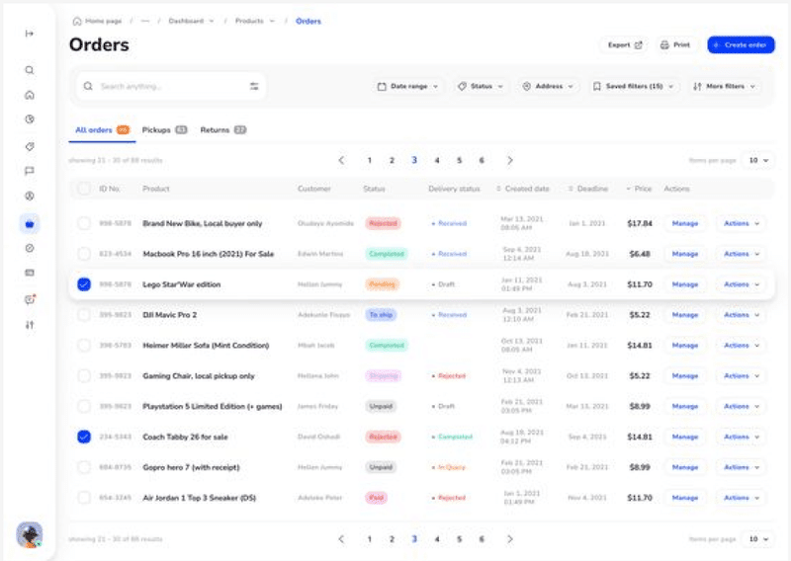This screenshot has width=791, height=561.
Task: Uncheck the Coach Tabby 26 row checkbox
Action: (84, 437)
